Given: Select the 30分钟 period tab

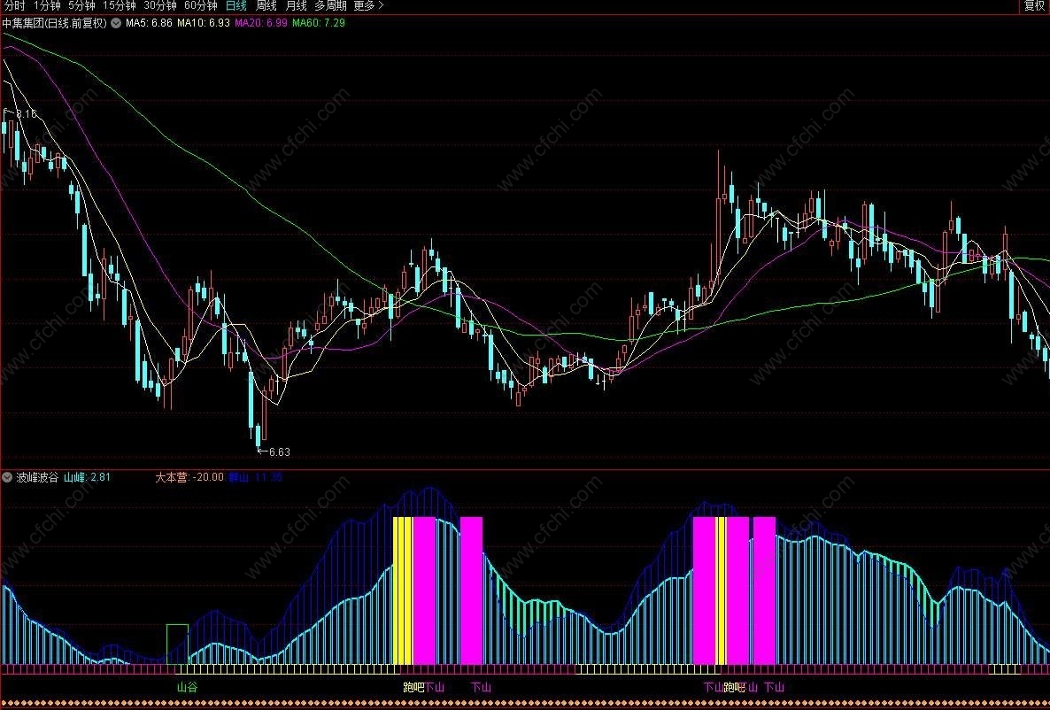Looking at the screenshot, I should (x=159, y=6).
